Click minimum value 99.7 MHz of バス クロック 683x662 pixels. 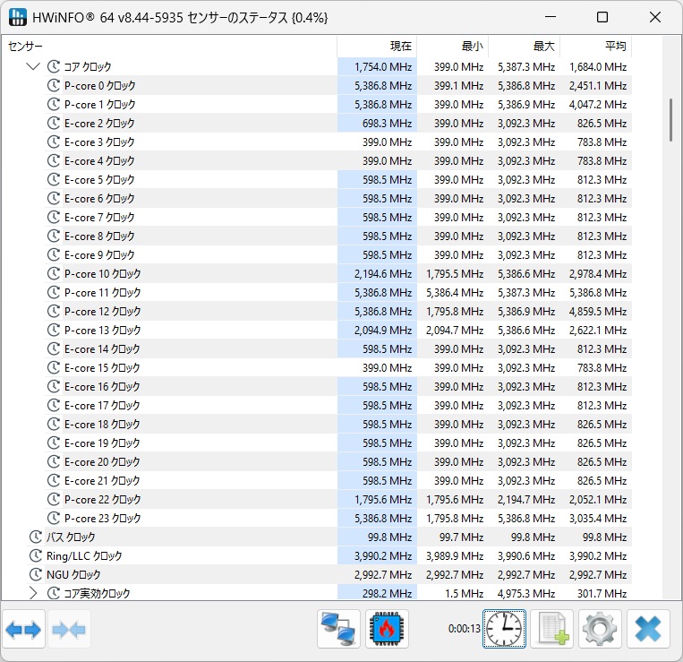[x=461, y=537]
